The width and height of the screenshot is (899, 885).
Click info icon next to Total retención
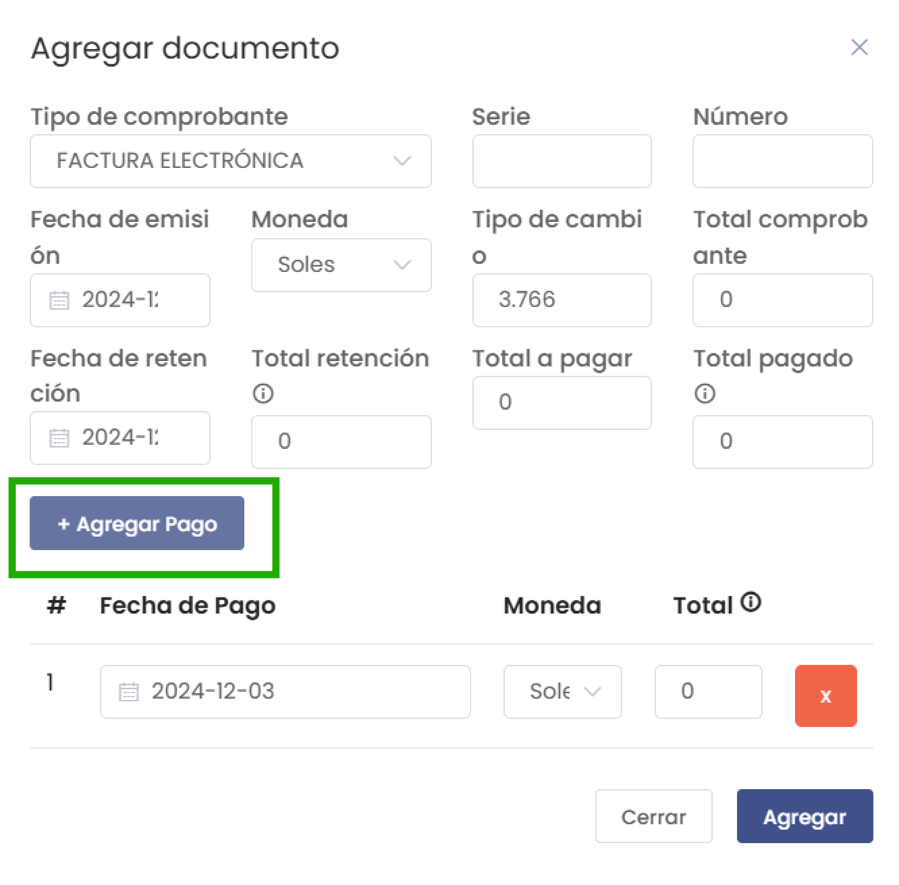[263, 394]
